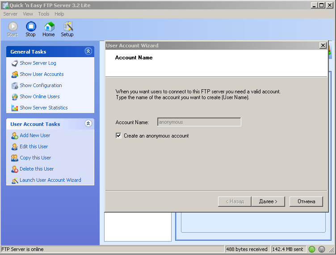Click the Add New User icon
This screenshot has width=336, height=255.
click(x=15, y=136)
